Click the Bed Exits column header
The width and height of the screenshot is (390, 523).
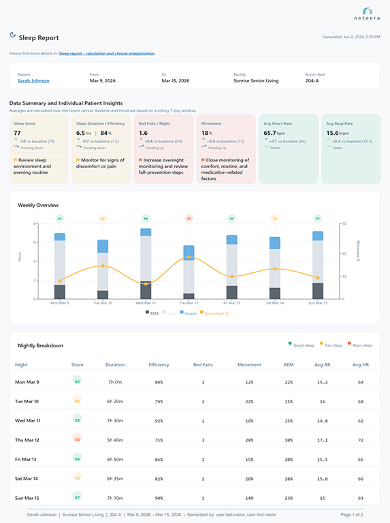203,365
